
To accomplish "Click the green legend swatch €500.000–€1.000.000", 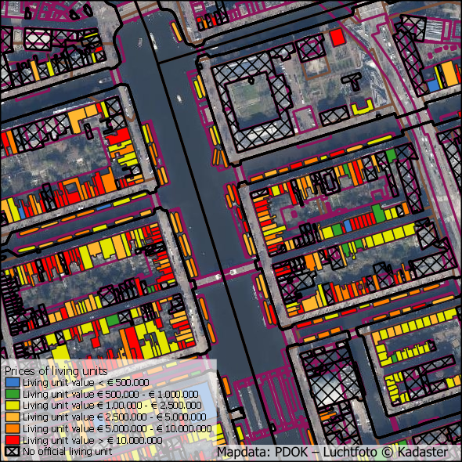I will [x=13, y=394].
